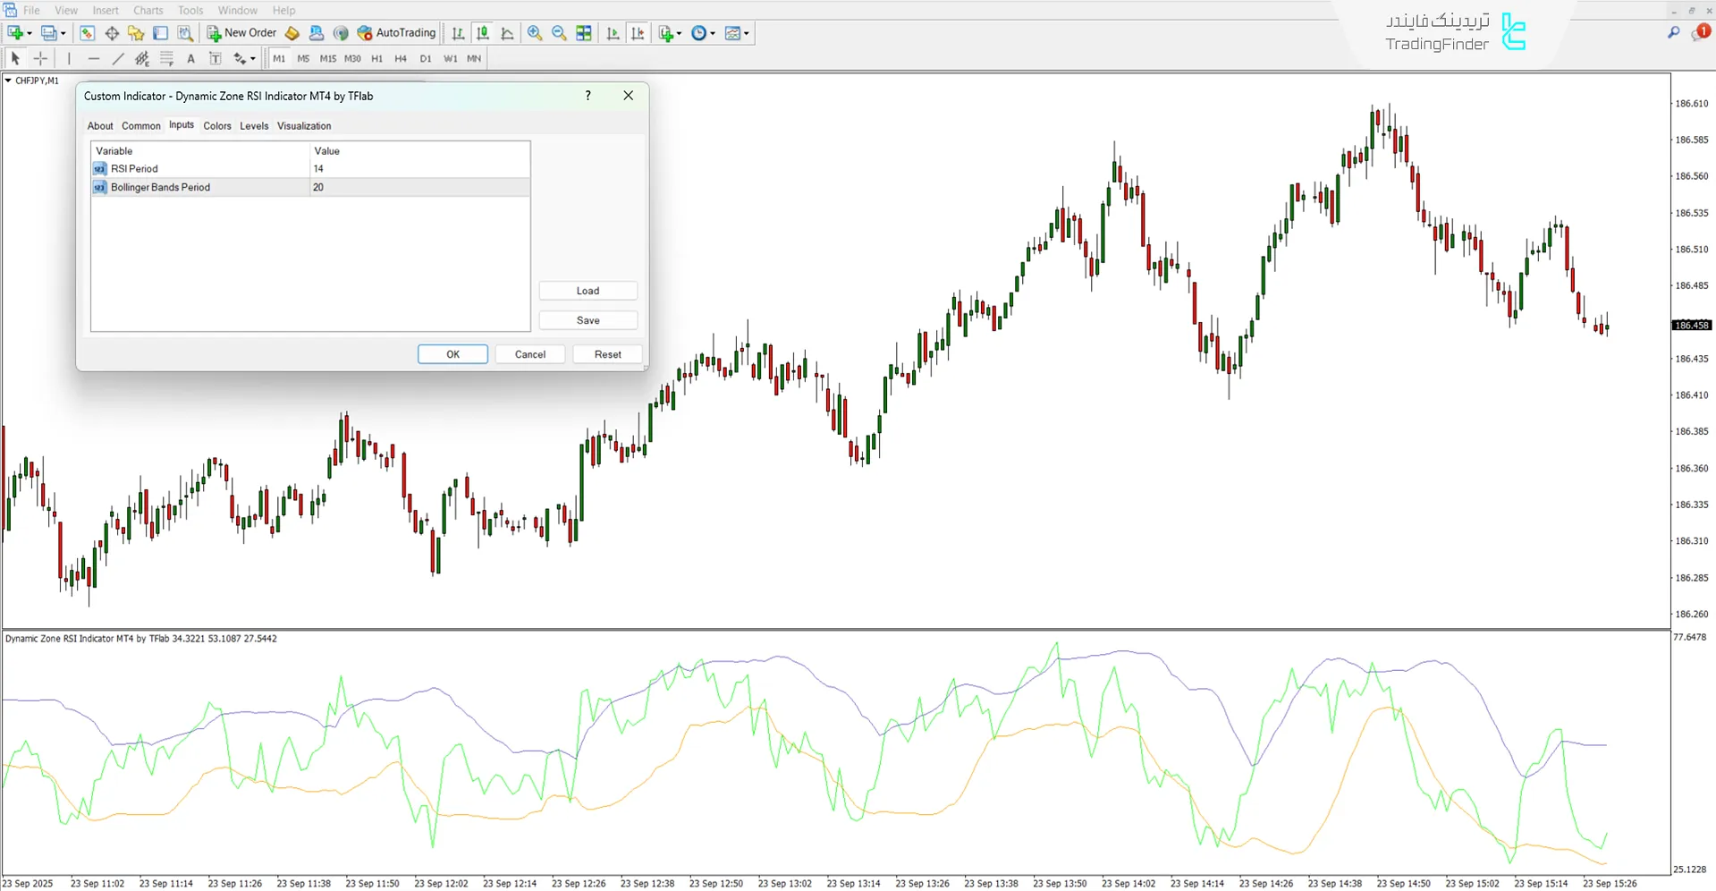The image size is (1716, 891).
Task: Click the Zoom In magnifier icon
Action: tap(535, 33)
